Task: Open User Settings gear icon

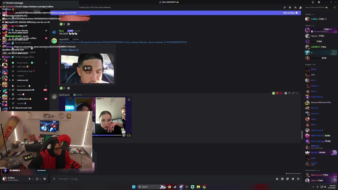Action: click(44, 179)
